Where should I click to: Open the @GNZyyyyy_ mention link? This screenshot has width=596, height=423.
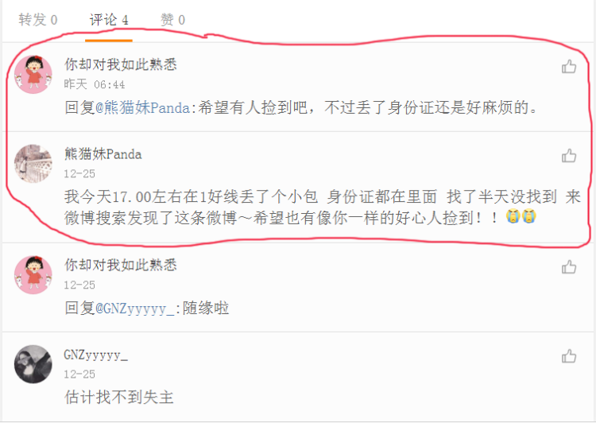(134, 309)
